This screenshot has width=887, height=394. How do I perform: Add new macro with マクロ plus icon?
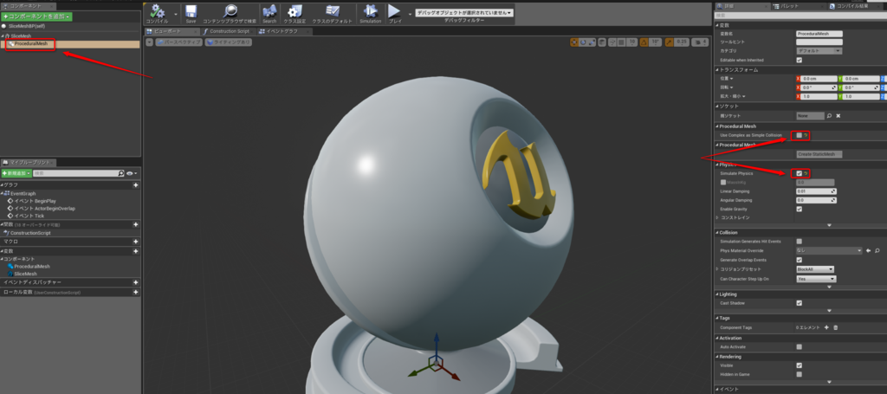point(136,242)
